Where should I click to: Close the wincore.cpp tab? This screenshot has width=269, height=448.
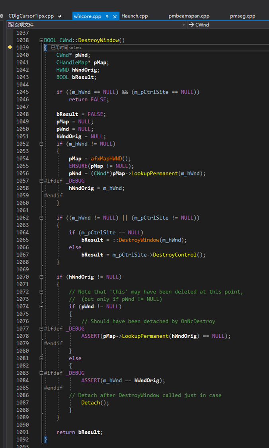(115, 16)
